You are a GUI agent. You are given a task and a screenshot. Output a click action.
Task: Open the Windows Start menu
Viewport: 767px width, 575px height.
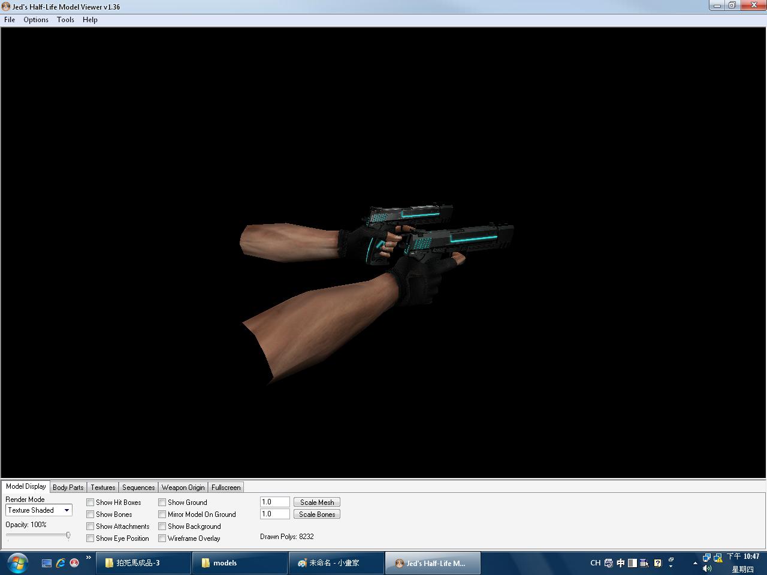tap(17, 563)
